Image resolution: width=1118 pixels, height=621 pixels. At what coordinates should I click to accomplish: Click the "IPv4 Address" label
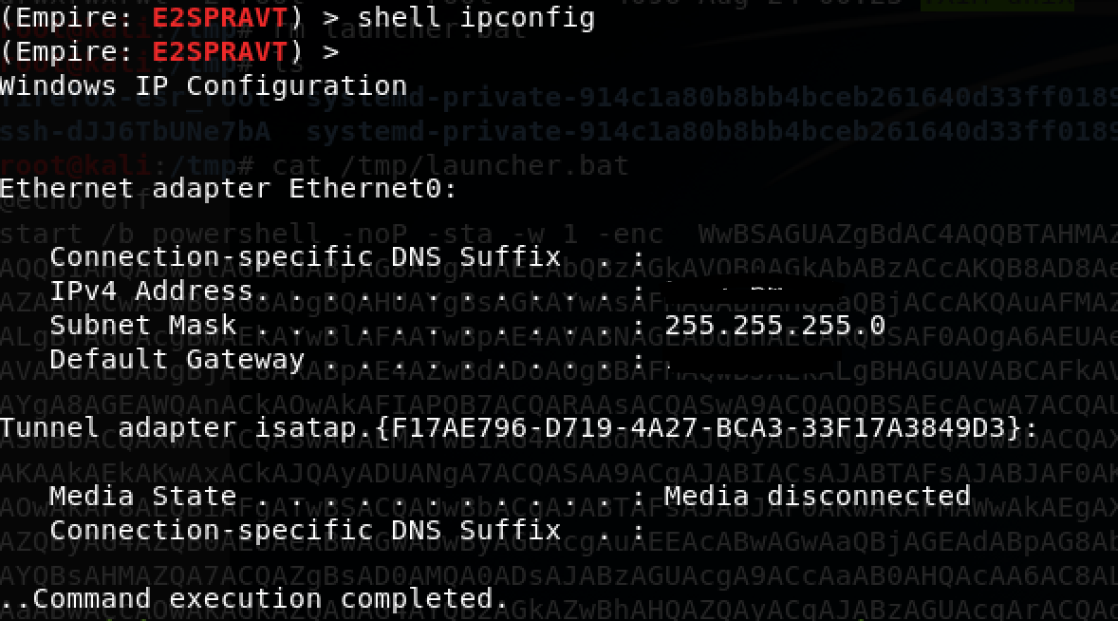pos(152,291)
